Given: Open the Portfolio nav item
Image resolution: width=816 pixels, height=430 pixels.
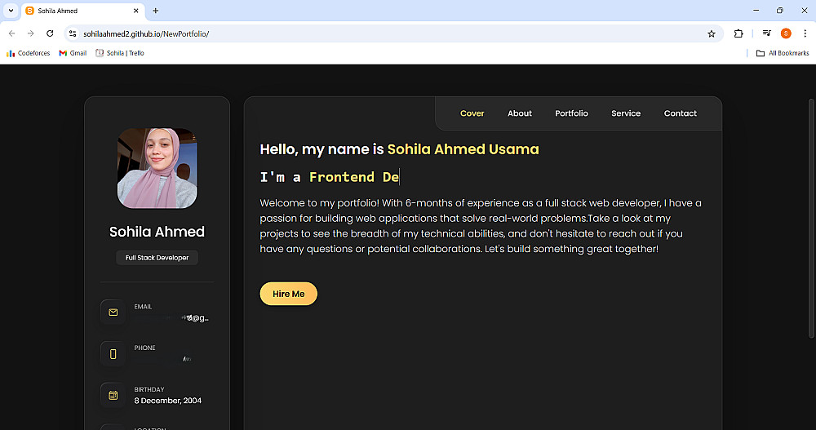Looking at the screenshot, I should (571, 113).
